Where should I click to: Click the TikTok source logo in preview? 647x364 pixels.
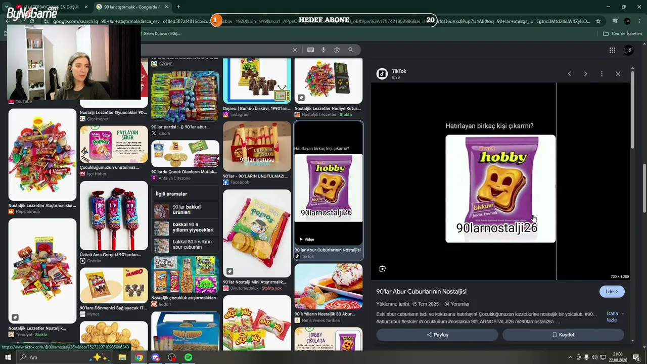(x=382, y=74)
